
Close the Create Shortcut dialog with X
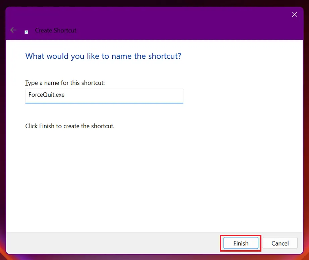(294, 14)
